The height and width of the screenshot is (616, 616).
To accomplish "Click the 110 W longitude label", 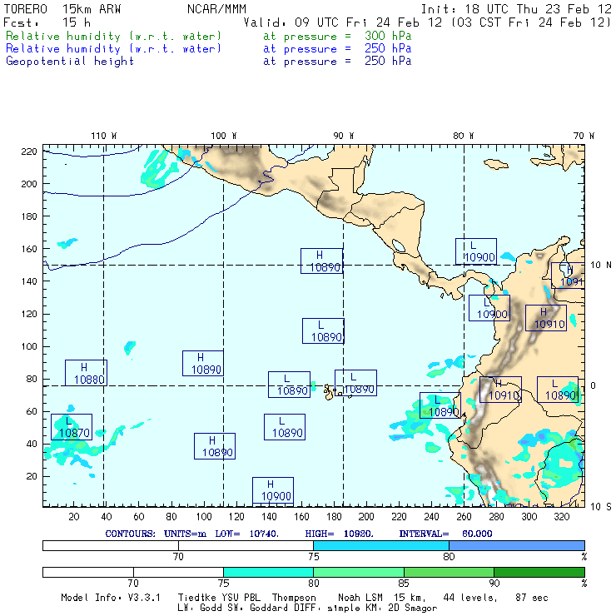I will [103, 136].
